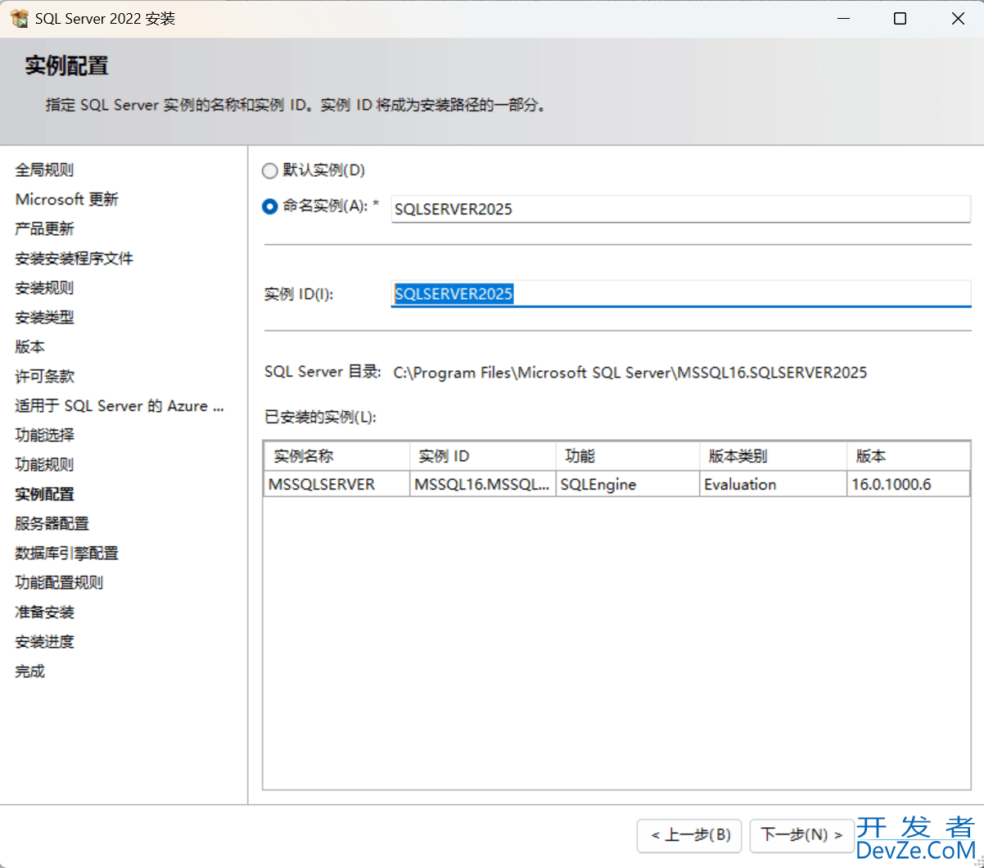This screenshot has width=984, height=868.
Task: Click the named instance name input field
Action: pos(681,209)
